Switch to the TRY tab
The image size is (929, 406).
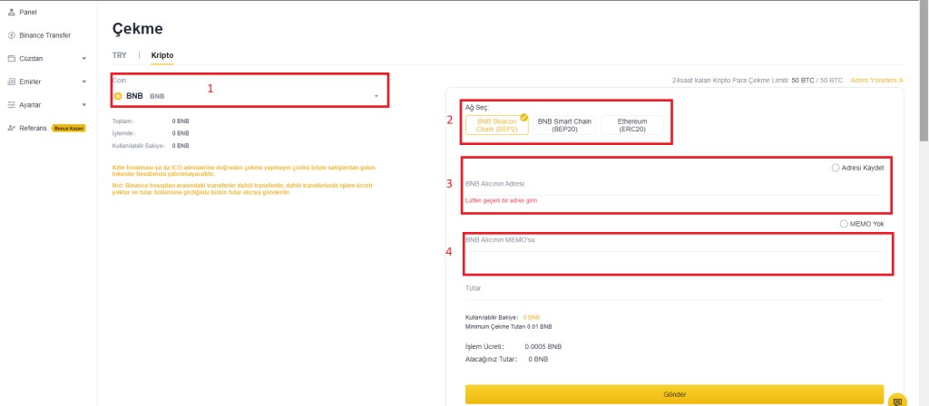119,55
